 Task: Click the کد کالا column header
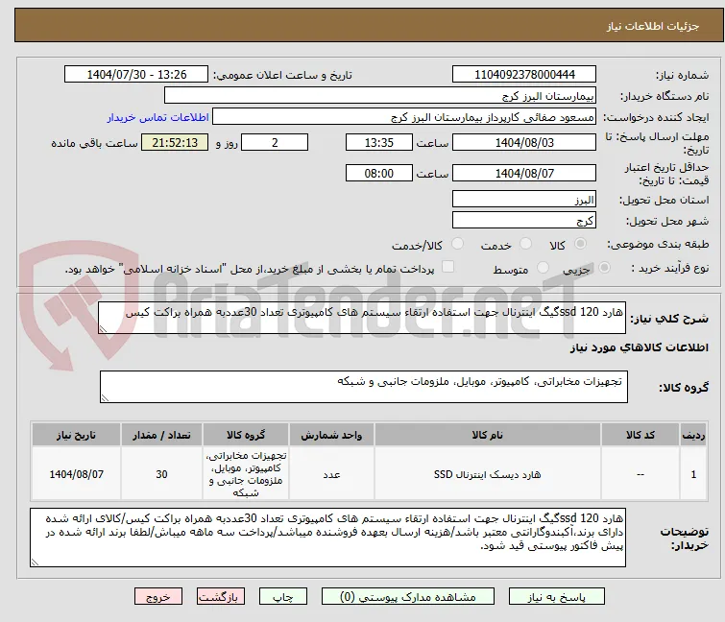click(640, 435)
